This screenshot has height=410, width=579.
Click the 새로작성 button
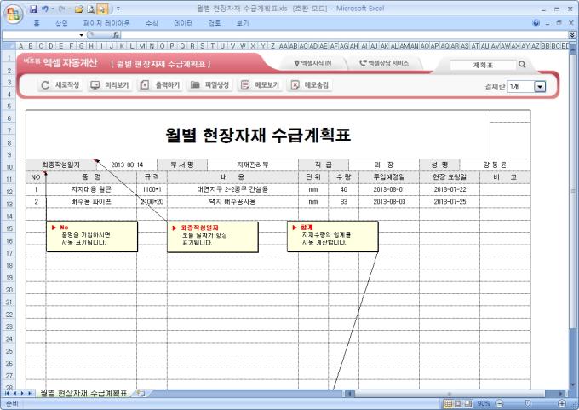60,85
